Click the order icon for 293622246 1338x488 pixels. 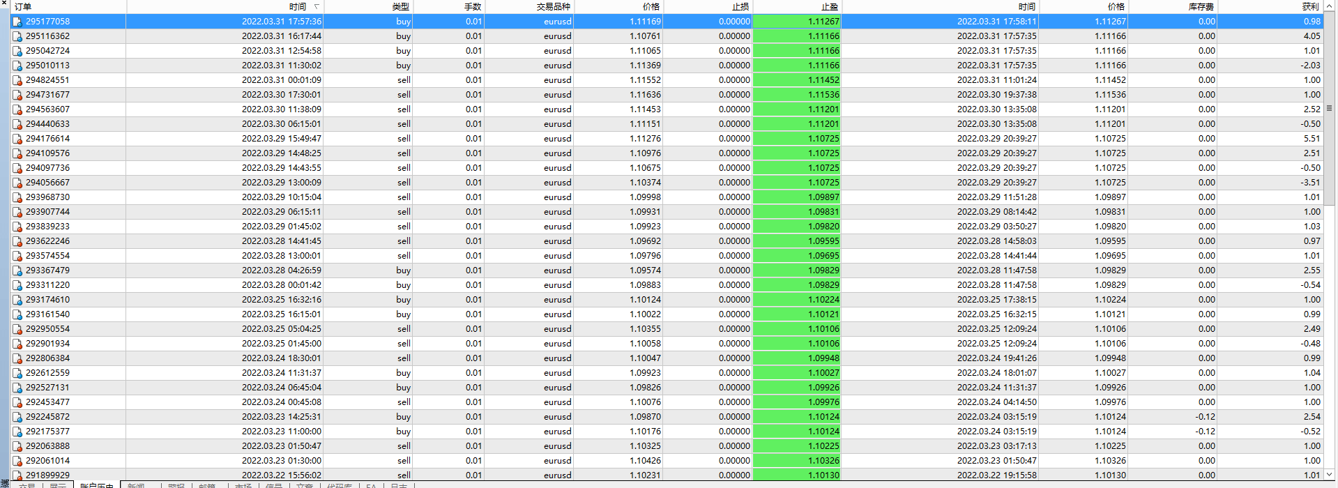[x=17, y=241]
